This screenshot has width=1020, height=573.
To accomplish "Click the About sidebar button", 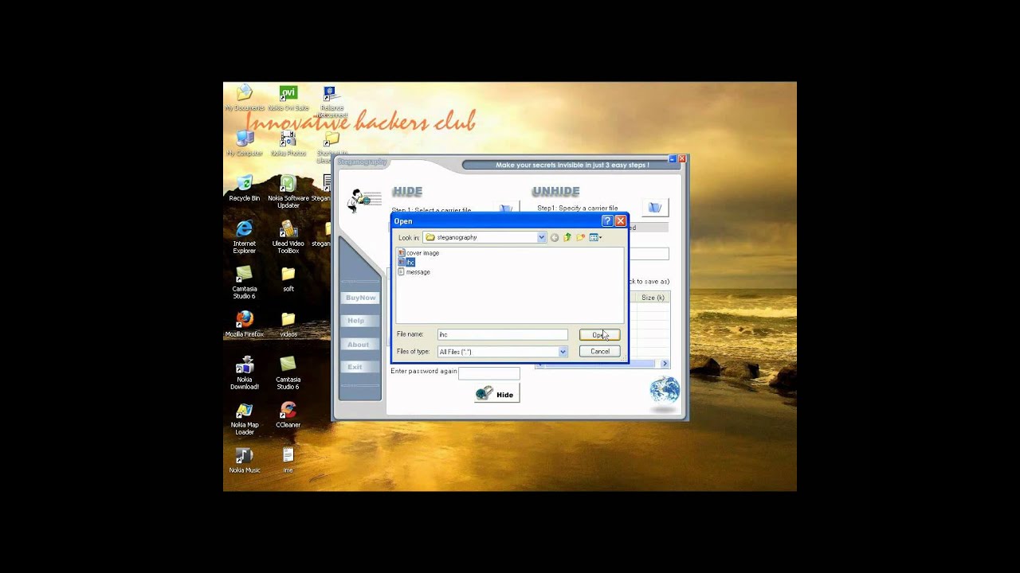I will [x=360, y=345].
